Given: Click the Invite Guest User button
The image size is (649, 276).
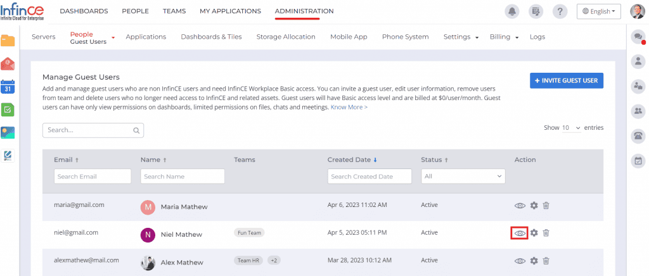Looking at the screenshot, I should [567, 81].
